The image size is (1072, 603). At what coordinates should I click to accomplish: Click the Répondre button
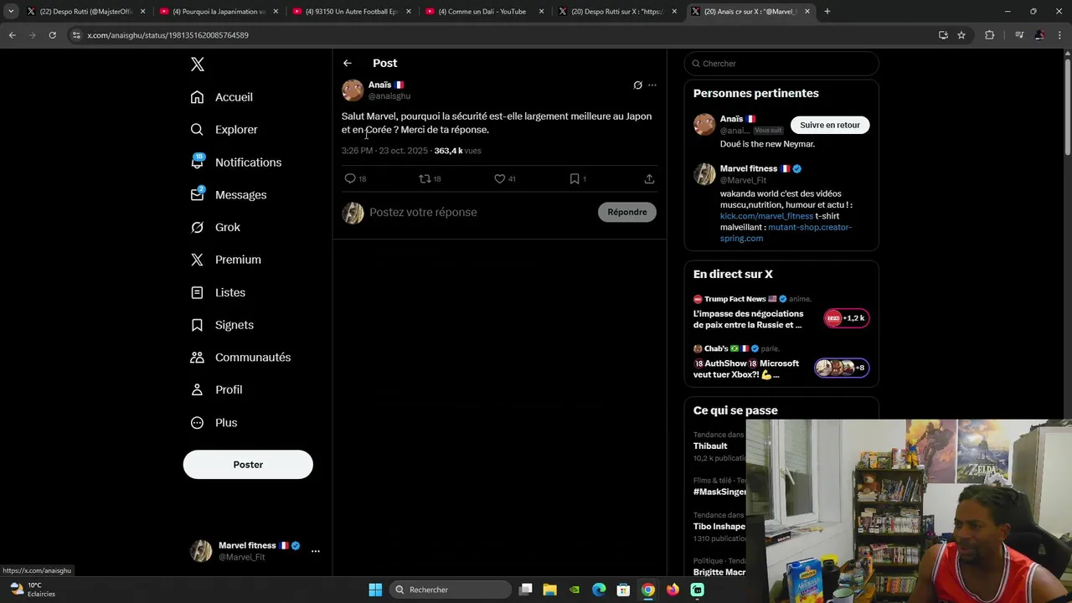pyautogui.click(x=627, y=212)
